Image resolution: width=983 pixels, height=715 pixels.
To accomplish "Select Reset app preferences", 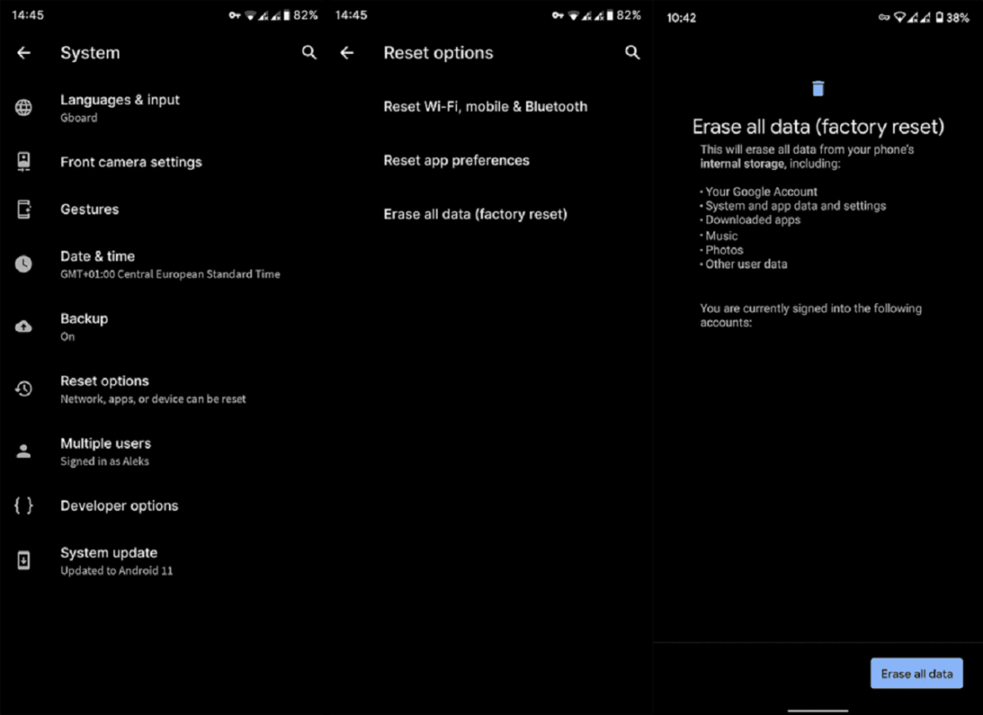I will pos(456,160).
